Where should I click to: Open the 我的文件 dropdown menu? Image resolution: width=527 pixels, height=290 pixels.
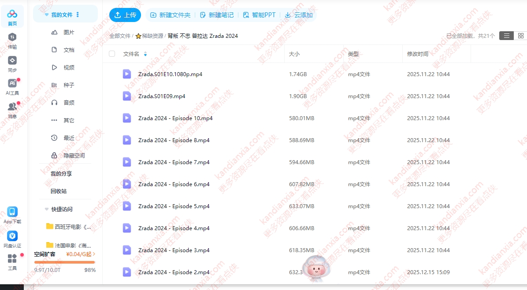click(x=78, y=14)
